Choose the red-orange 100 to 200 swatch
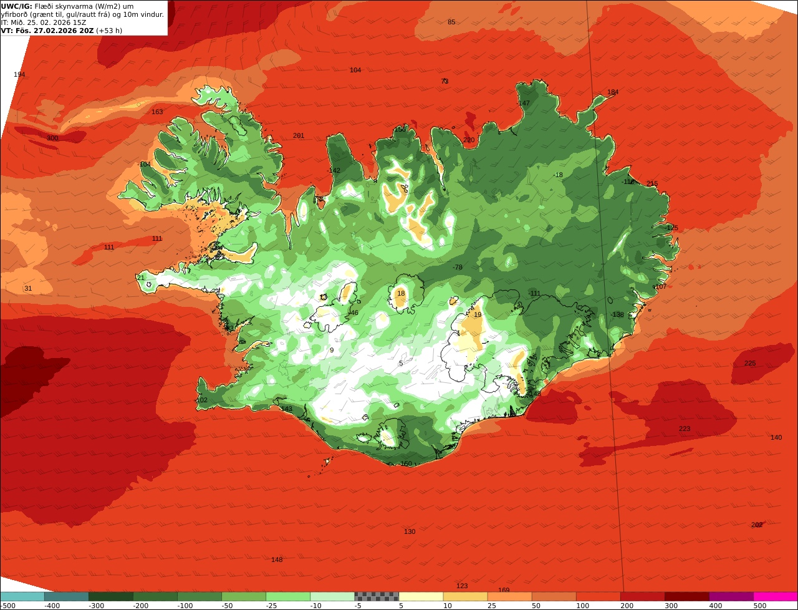Image resolution: width=798 pixels, height=610 pixels. [598, 596]
